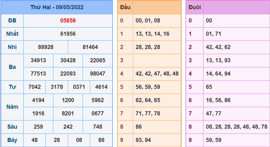Select fifth prize number 4194

click(38, 100)
